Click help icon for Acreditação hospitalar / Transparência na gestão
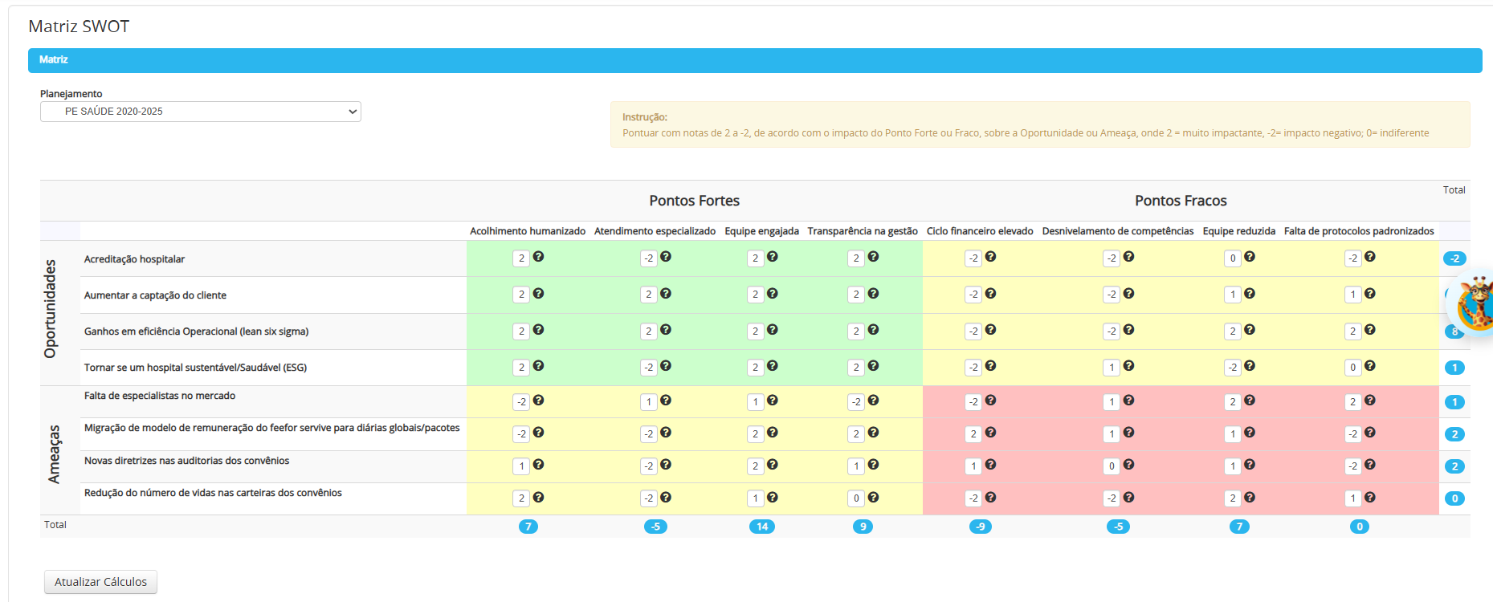The height and width of the screenshot is (602, 1493). pos(873,257)
